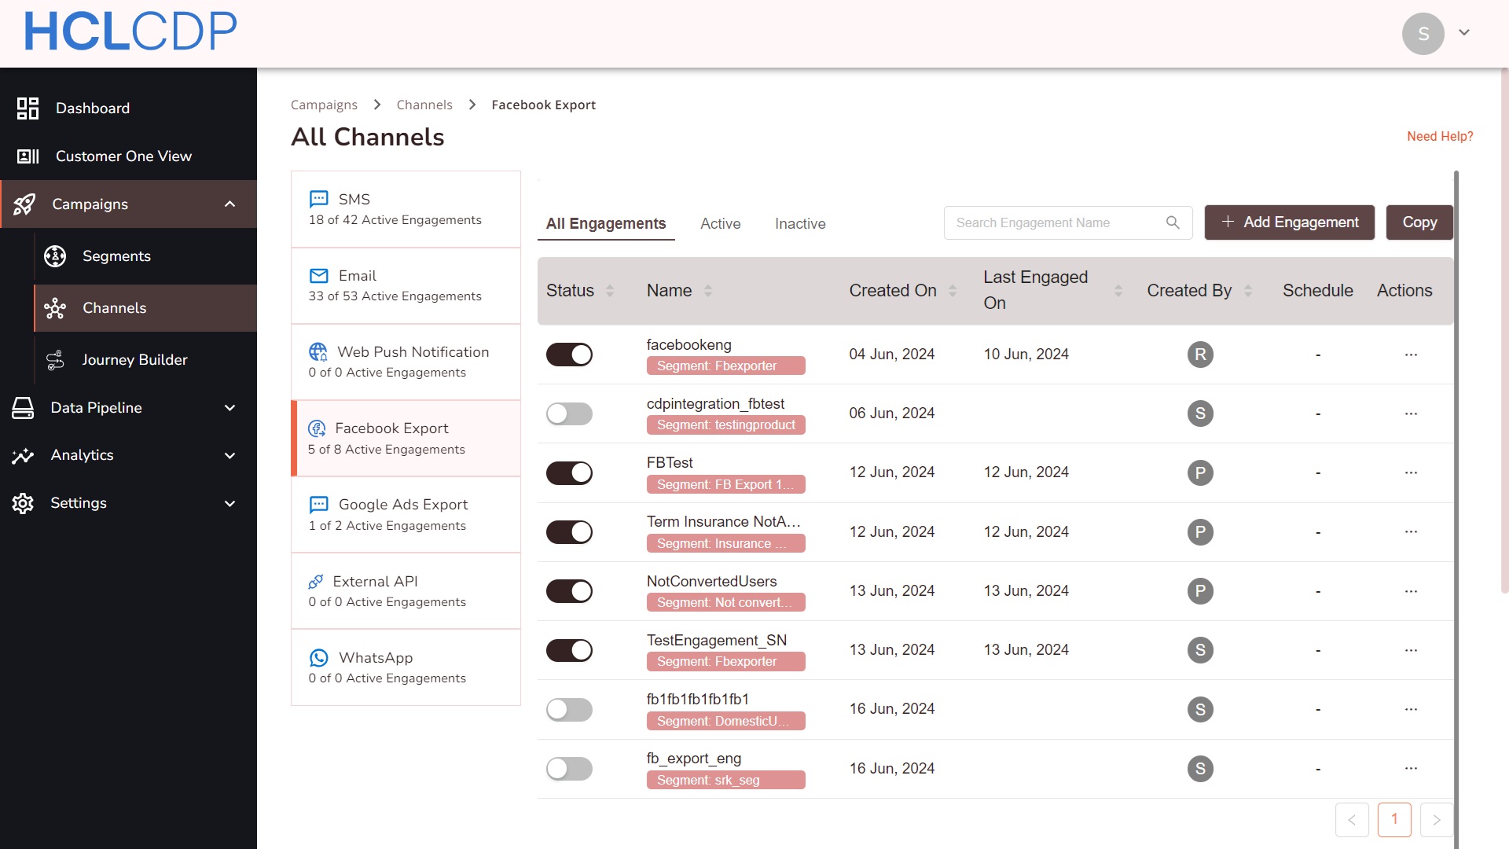Switch to the Active tab
The width and height of the screenshot is (1509, 849).
tap(720, 224)
